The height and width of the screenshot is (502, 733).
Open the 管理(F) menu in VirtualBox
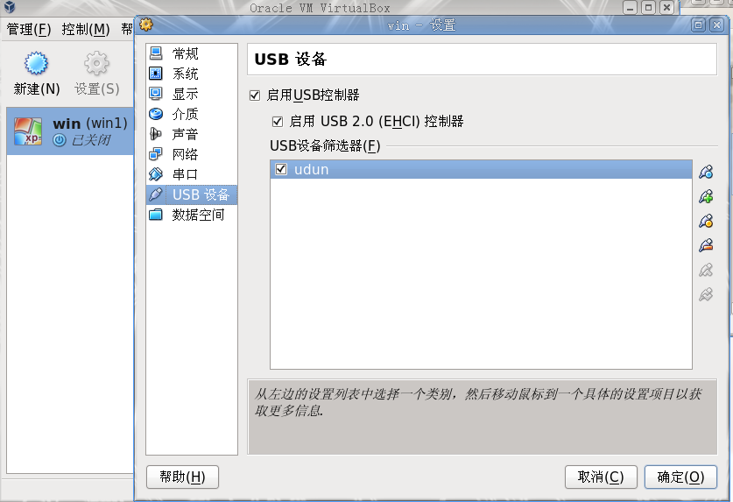pyautogui.click(x=29, y=30)
